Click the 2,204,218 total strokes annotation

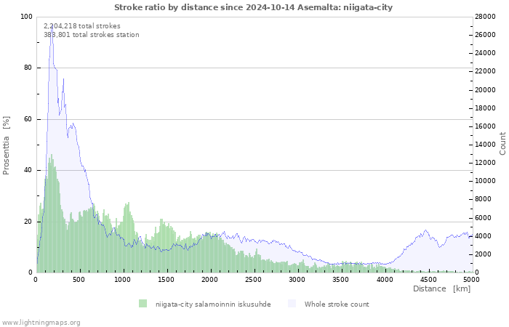click(x=82, y=26)
